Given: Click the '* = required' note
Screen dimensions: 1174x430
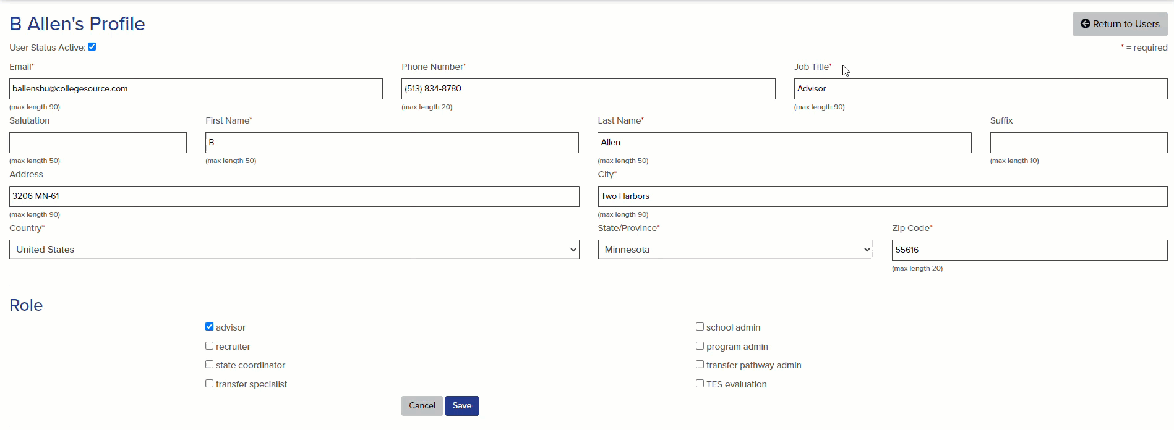Looking at the screenshot, I should 1144,48.
